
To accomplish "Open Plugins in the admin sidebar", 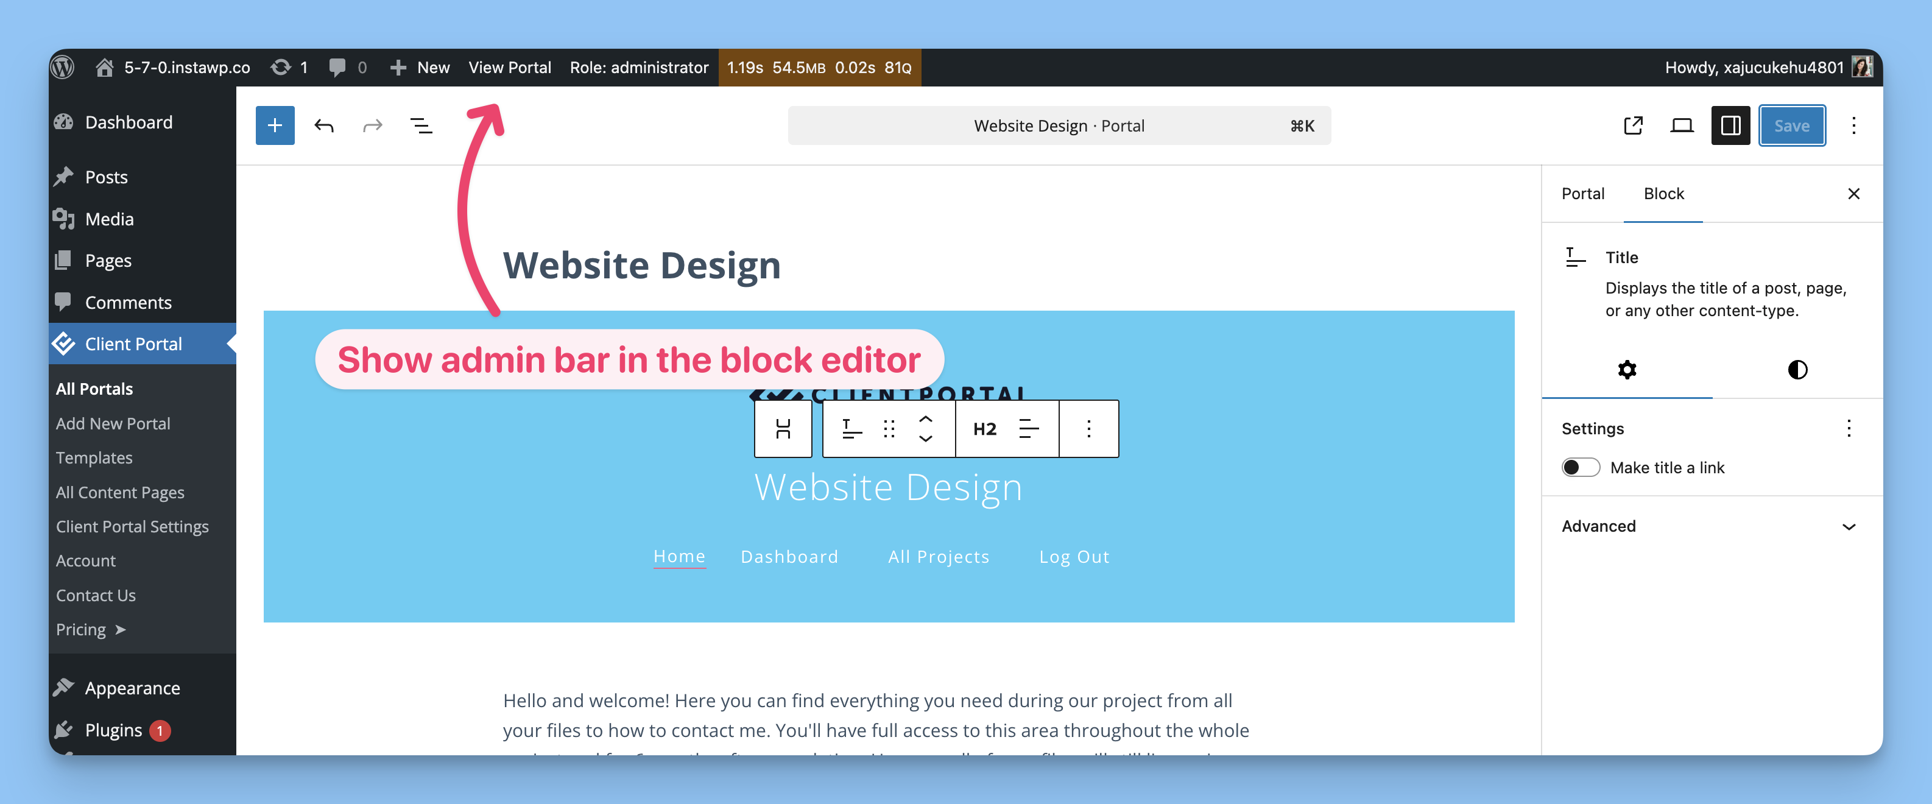I will (142, 730).
